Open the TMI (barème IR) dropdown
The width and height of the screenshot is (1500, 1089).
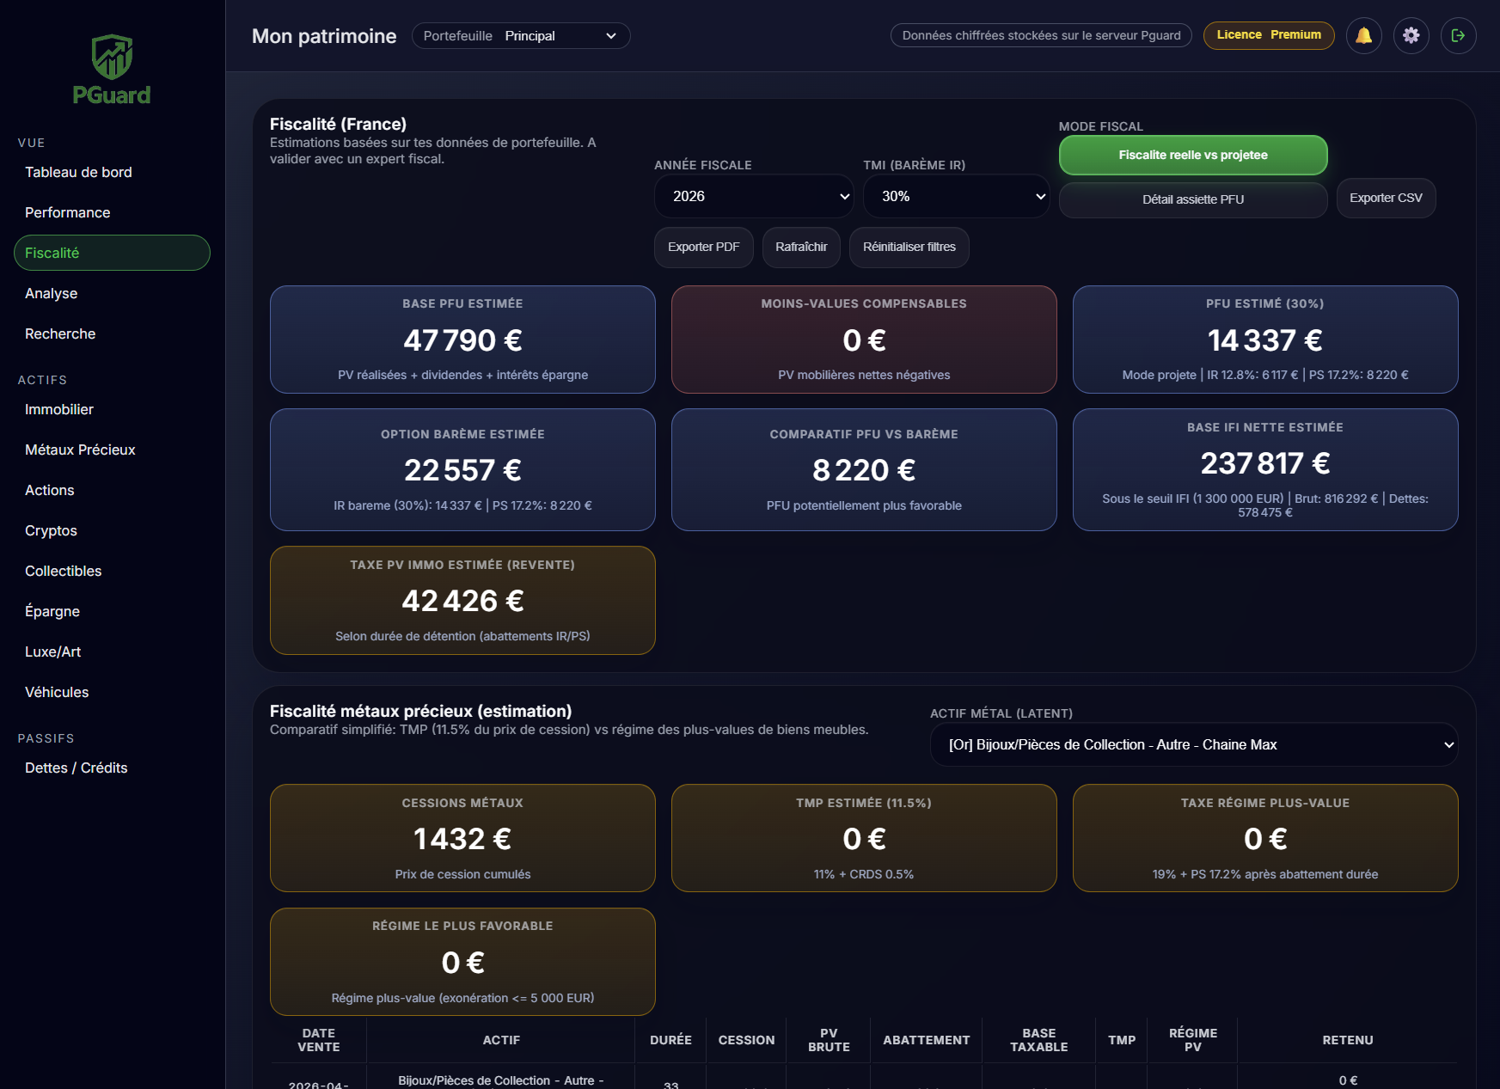[956, 196]
